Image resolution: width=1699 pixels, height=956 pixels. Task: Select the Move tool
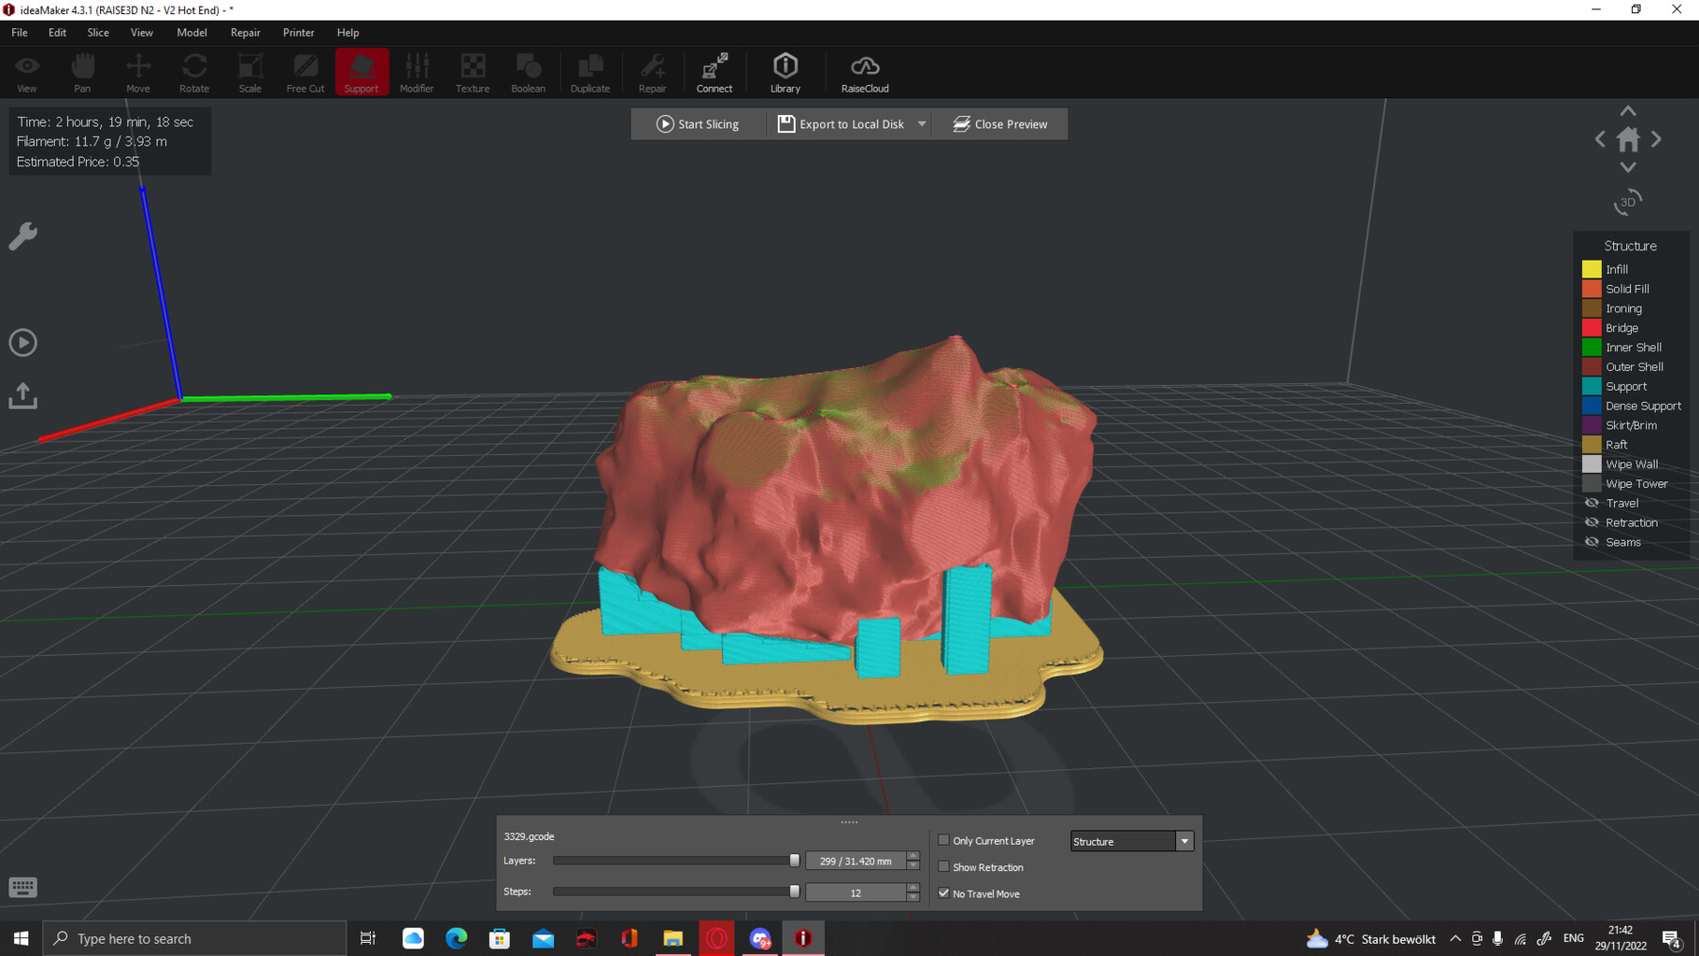click(x=138, y=71)
